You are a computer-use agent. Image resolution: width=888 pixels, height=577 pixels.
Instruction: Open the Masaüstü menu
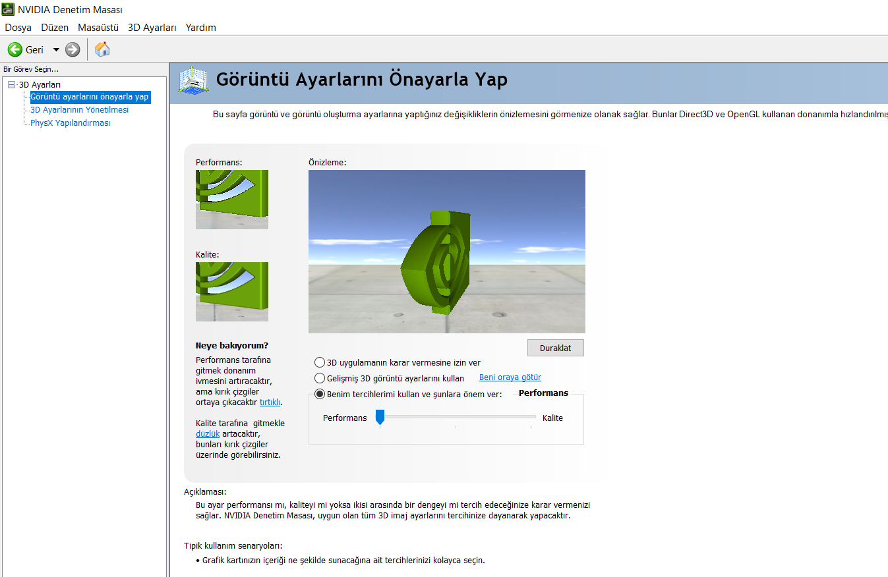[x=98, y=28]
